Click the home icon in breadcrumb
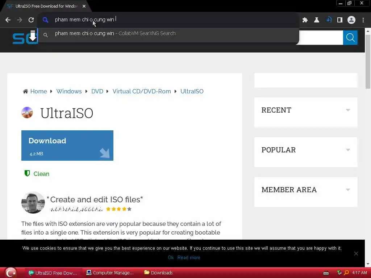Image resolution: width=371 pixels, height=278 pixels. coord(25,91)
